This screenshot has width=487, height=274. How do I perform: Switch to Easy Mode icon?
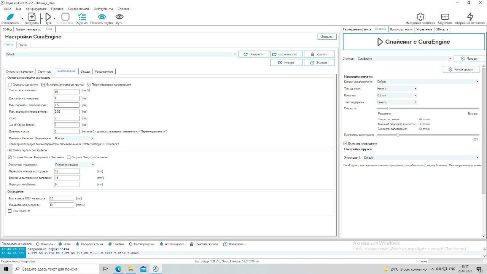tap(445, 17)
